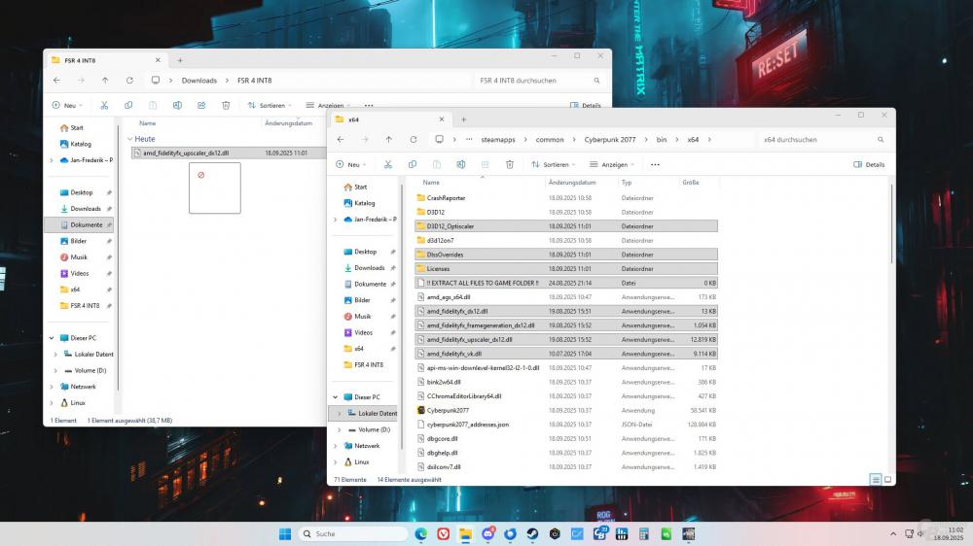Click the cut (scissors) icon in x64 toolbar
The image size is (973, 546).
coord(387,164)
